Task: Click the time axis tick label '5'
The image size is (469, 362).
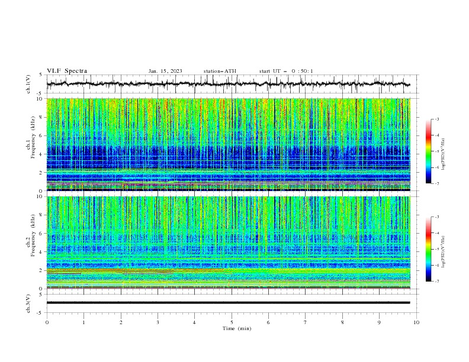Action: pos(232,322)
